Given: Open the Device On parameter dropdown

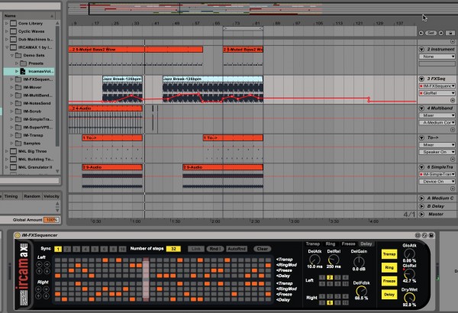Looking at the screenshot, I should [x=437, y=182].
